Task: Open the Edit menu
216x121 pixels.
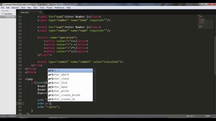Action: point(8,8)
